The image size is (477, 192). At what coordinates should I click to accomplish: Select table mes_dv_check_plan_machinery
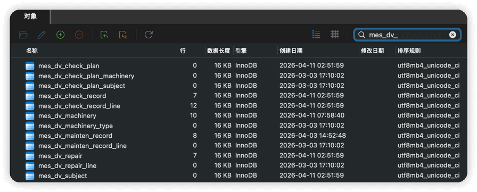(86, 76)
